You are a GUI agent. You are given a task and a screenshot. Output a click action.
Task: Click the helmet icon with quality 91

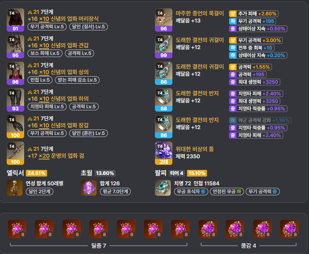click(15, 20)
